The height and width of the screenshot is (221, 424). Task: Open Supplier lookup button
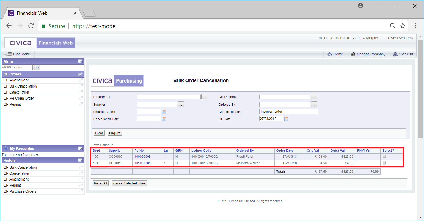click(181, 104)
